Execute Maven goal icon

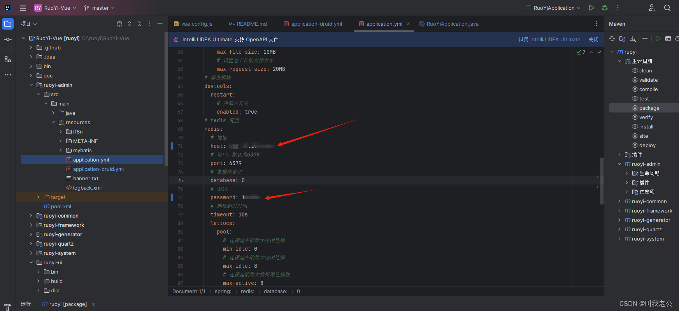(x=668, y=39)
